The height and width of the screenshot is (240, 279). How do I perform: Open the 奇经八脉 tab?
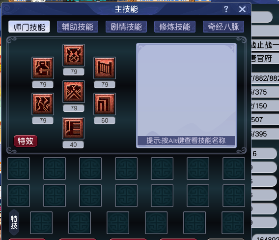pyautogui.click(x=223, y=27)
